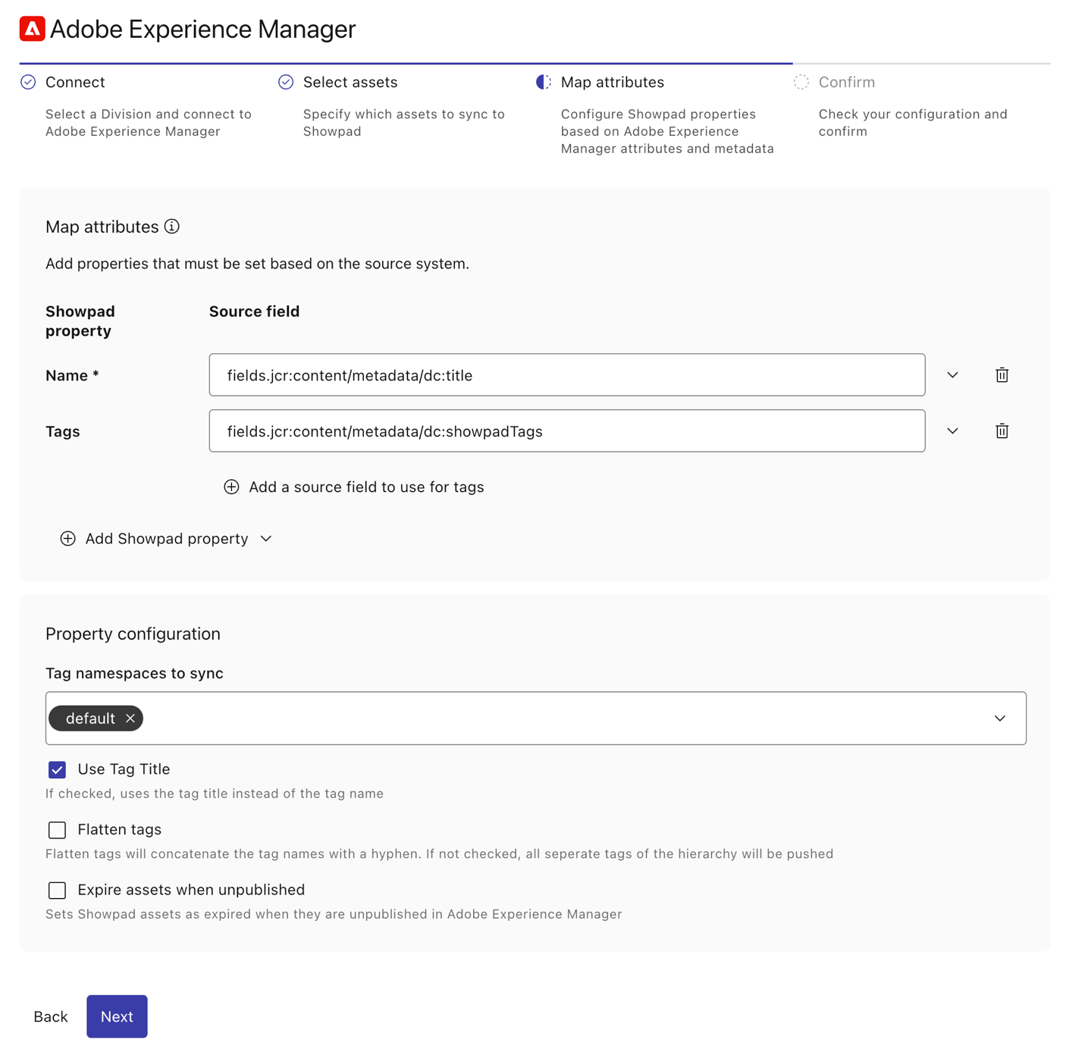Delete the Tags source field mapping

point(1002,431)
